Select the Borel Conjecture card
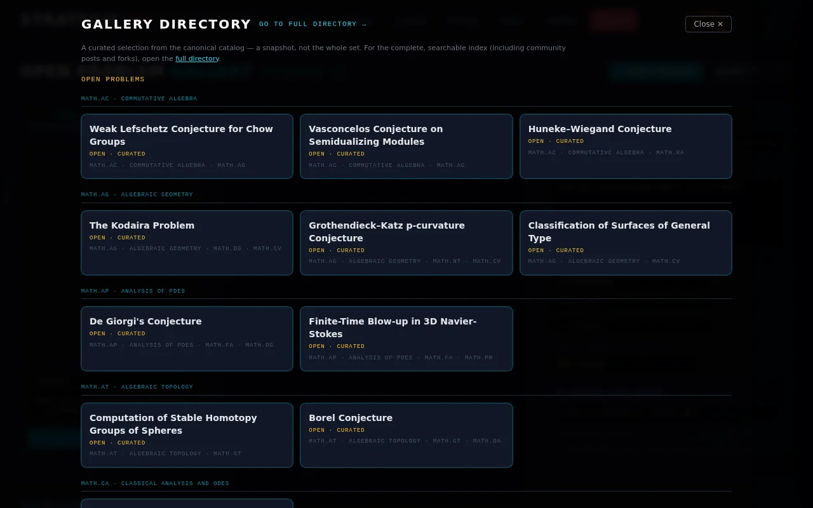Viewport: 813px width, 508px height. pos(406,435)
